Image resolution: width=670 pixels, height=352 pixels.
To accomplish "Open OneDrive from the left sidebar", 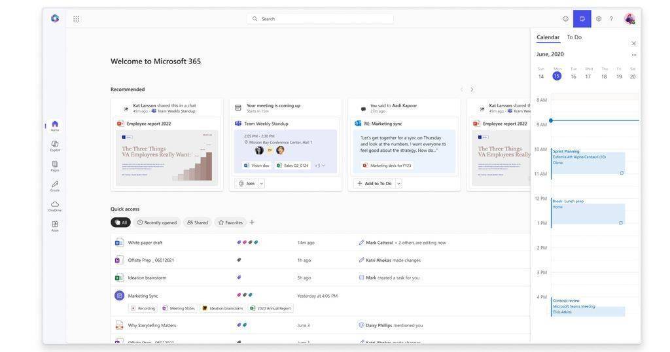I will [x=55, y=206].
